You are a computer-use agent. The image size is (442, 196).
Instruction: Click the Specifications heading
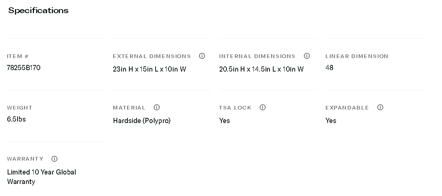[x=38, y=11]
